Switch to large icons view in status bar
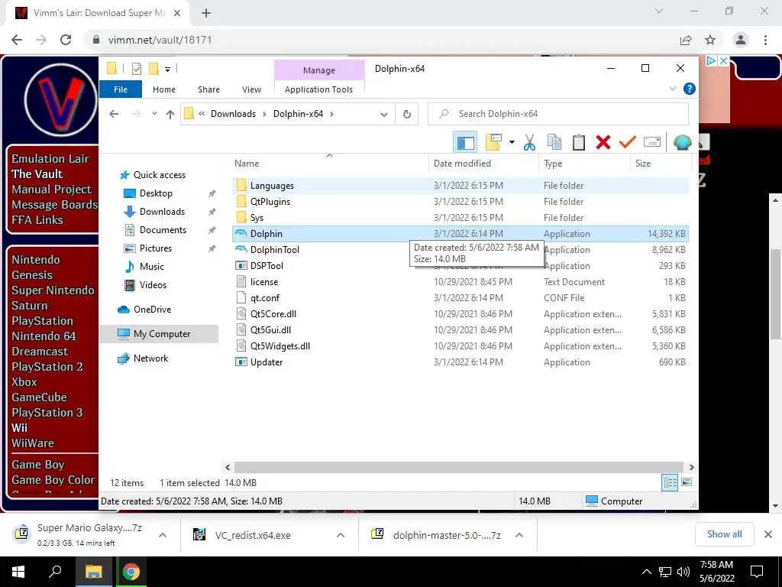This screenshot has width=782, height=587. 687,482
